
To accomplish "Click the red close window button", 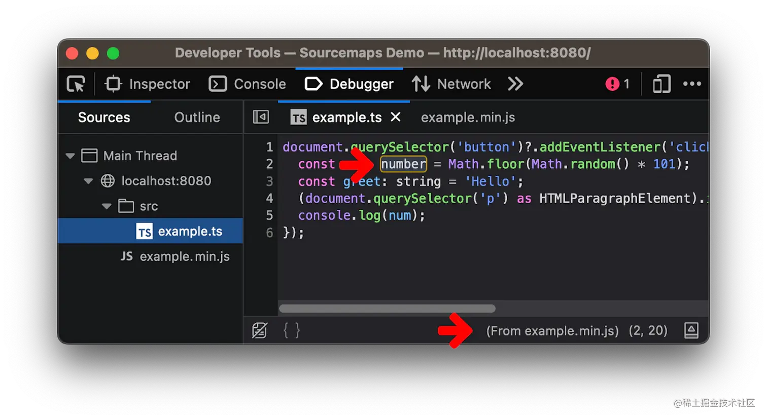I will [x=72, y=53].
